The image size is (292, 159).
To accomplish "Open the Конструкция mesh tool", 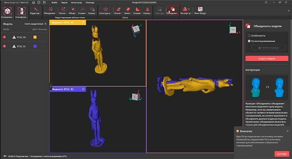I will pos(105,11).
